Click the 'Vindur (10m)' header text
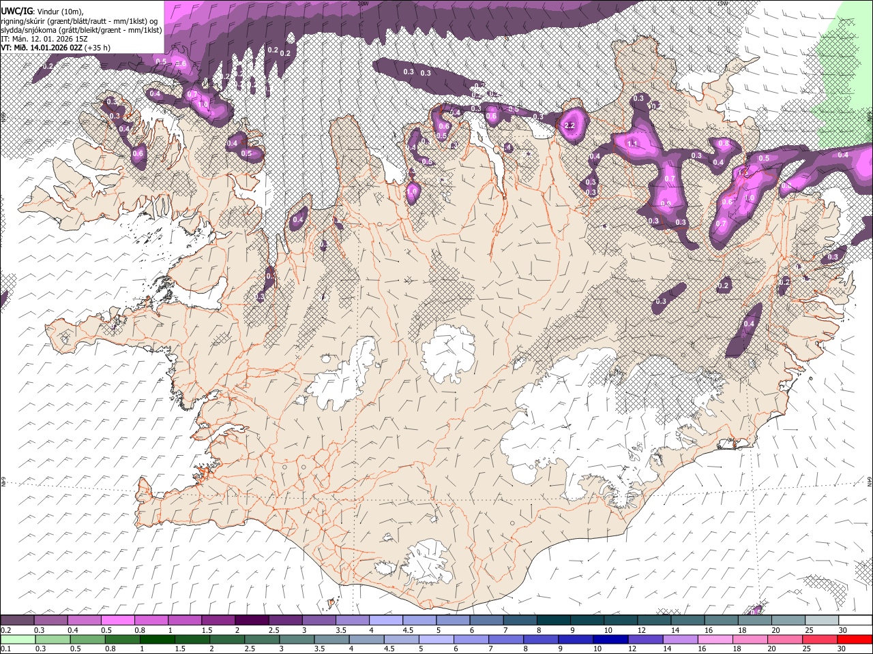Image resolution: width=873 pixels, height=654 pixels. 60,11
